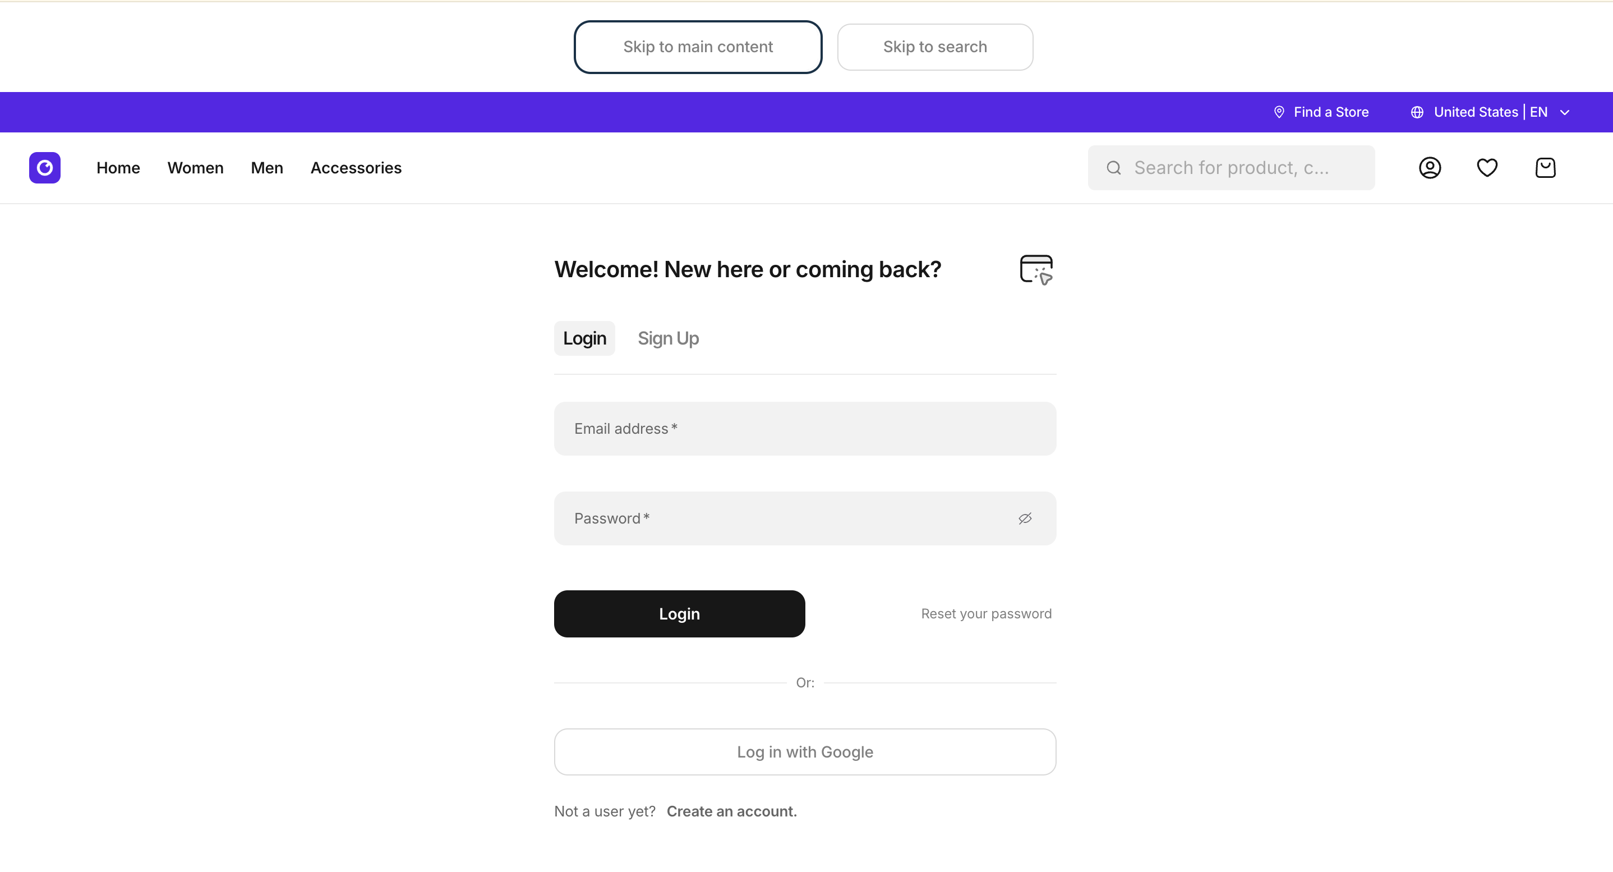The width and height of the screenshot is (1613, 872).
Task: Open the United States | EN selector
Action: [x=1490, y=112]
